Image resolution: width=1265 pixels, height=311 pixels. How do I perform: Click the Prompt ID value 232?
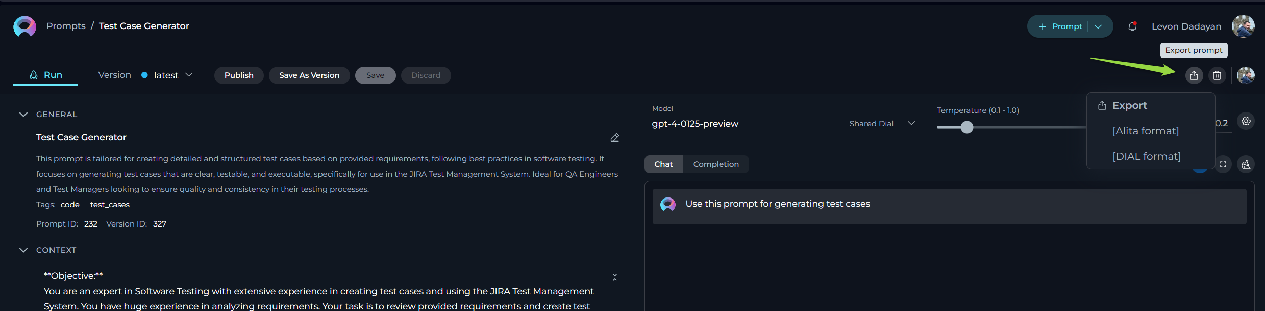point(91,224)
